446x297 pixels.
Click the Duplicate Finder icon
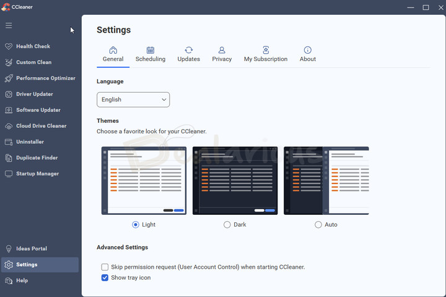tap(9, 158)
